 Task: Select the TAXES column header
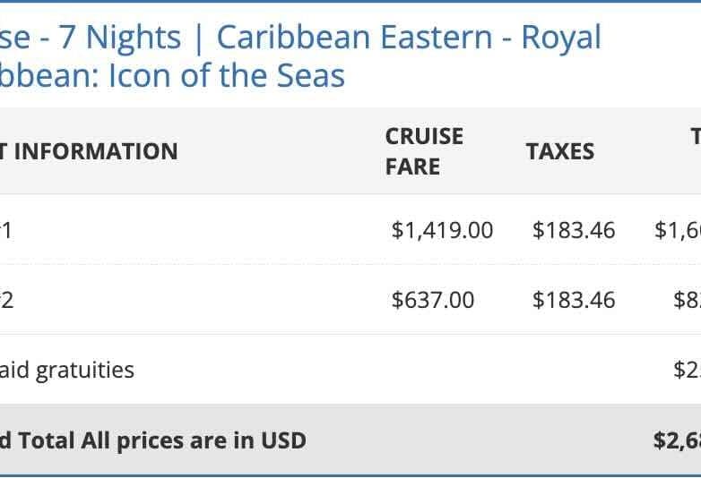559,151
